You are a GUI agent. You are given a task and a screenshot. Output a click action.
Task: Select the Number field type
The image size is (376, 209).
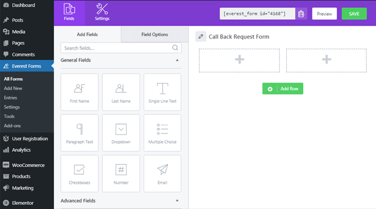click(x=121, y=173)
